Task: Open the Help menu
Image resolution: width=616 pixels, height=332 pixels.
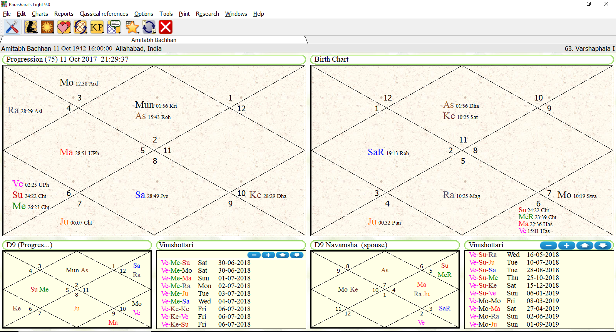Action: tap(259, 14)
